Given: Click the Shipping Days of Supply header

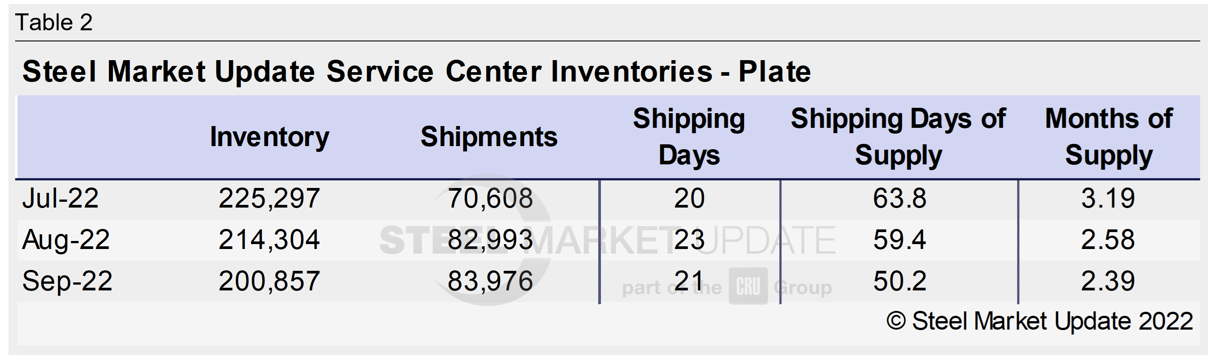Looking at the screenshot, I should tap(898, 137).
